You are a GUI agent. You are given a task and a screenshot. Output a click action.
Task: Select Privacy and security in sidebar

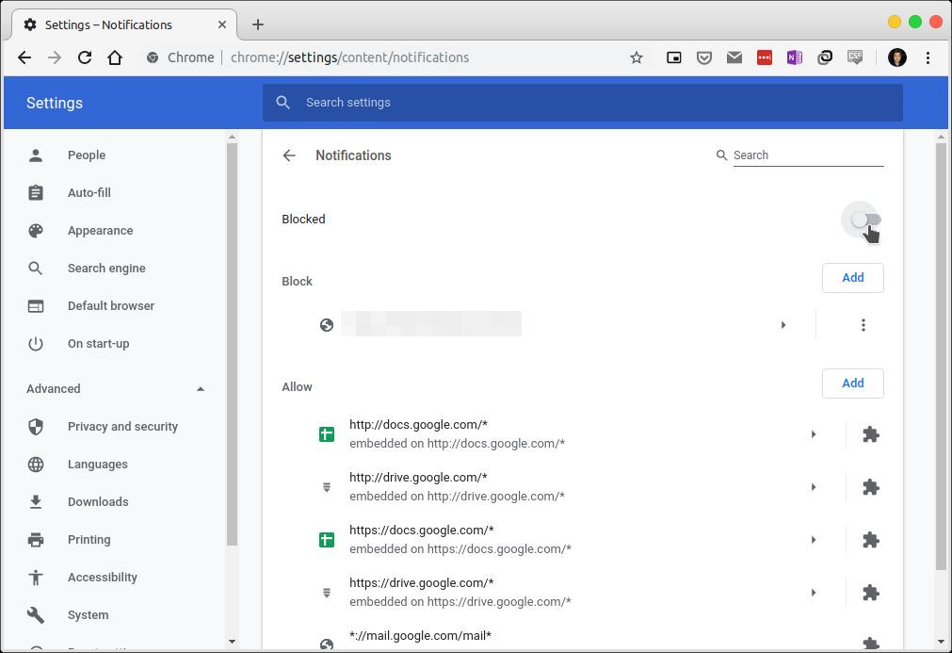(x=122, y=426)
